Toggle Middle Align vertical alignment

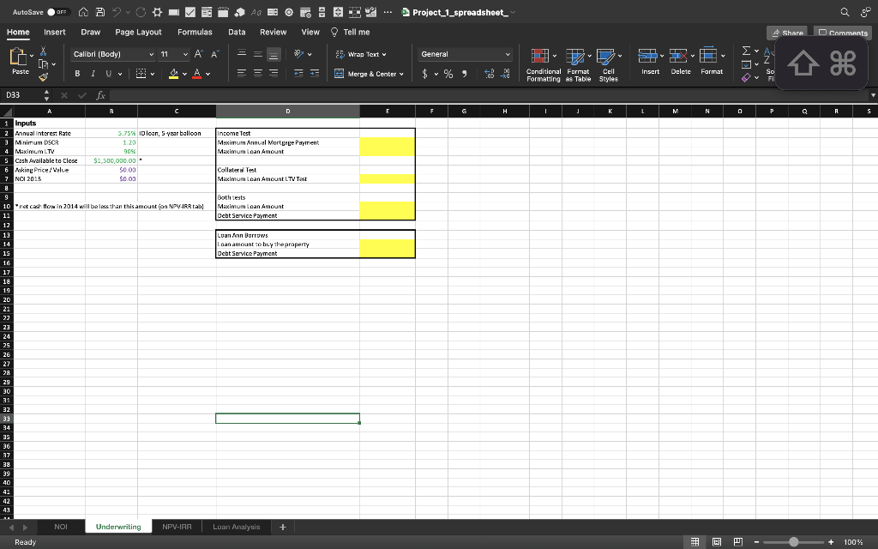[257, 54]
